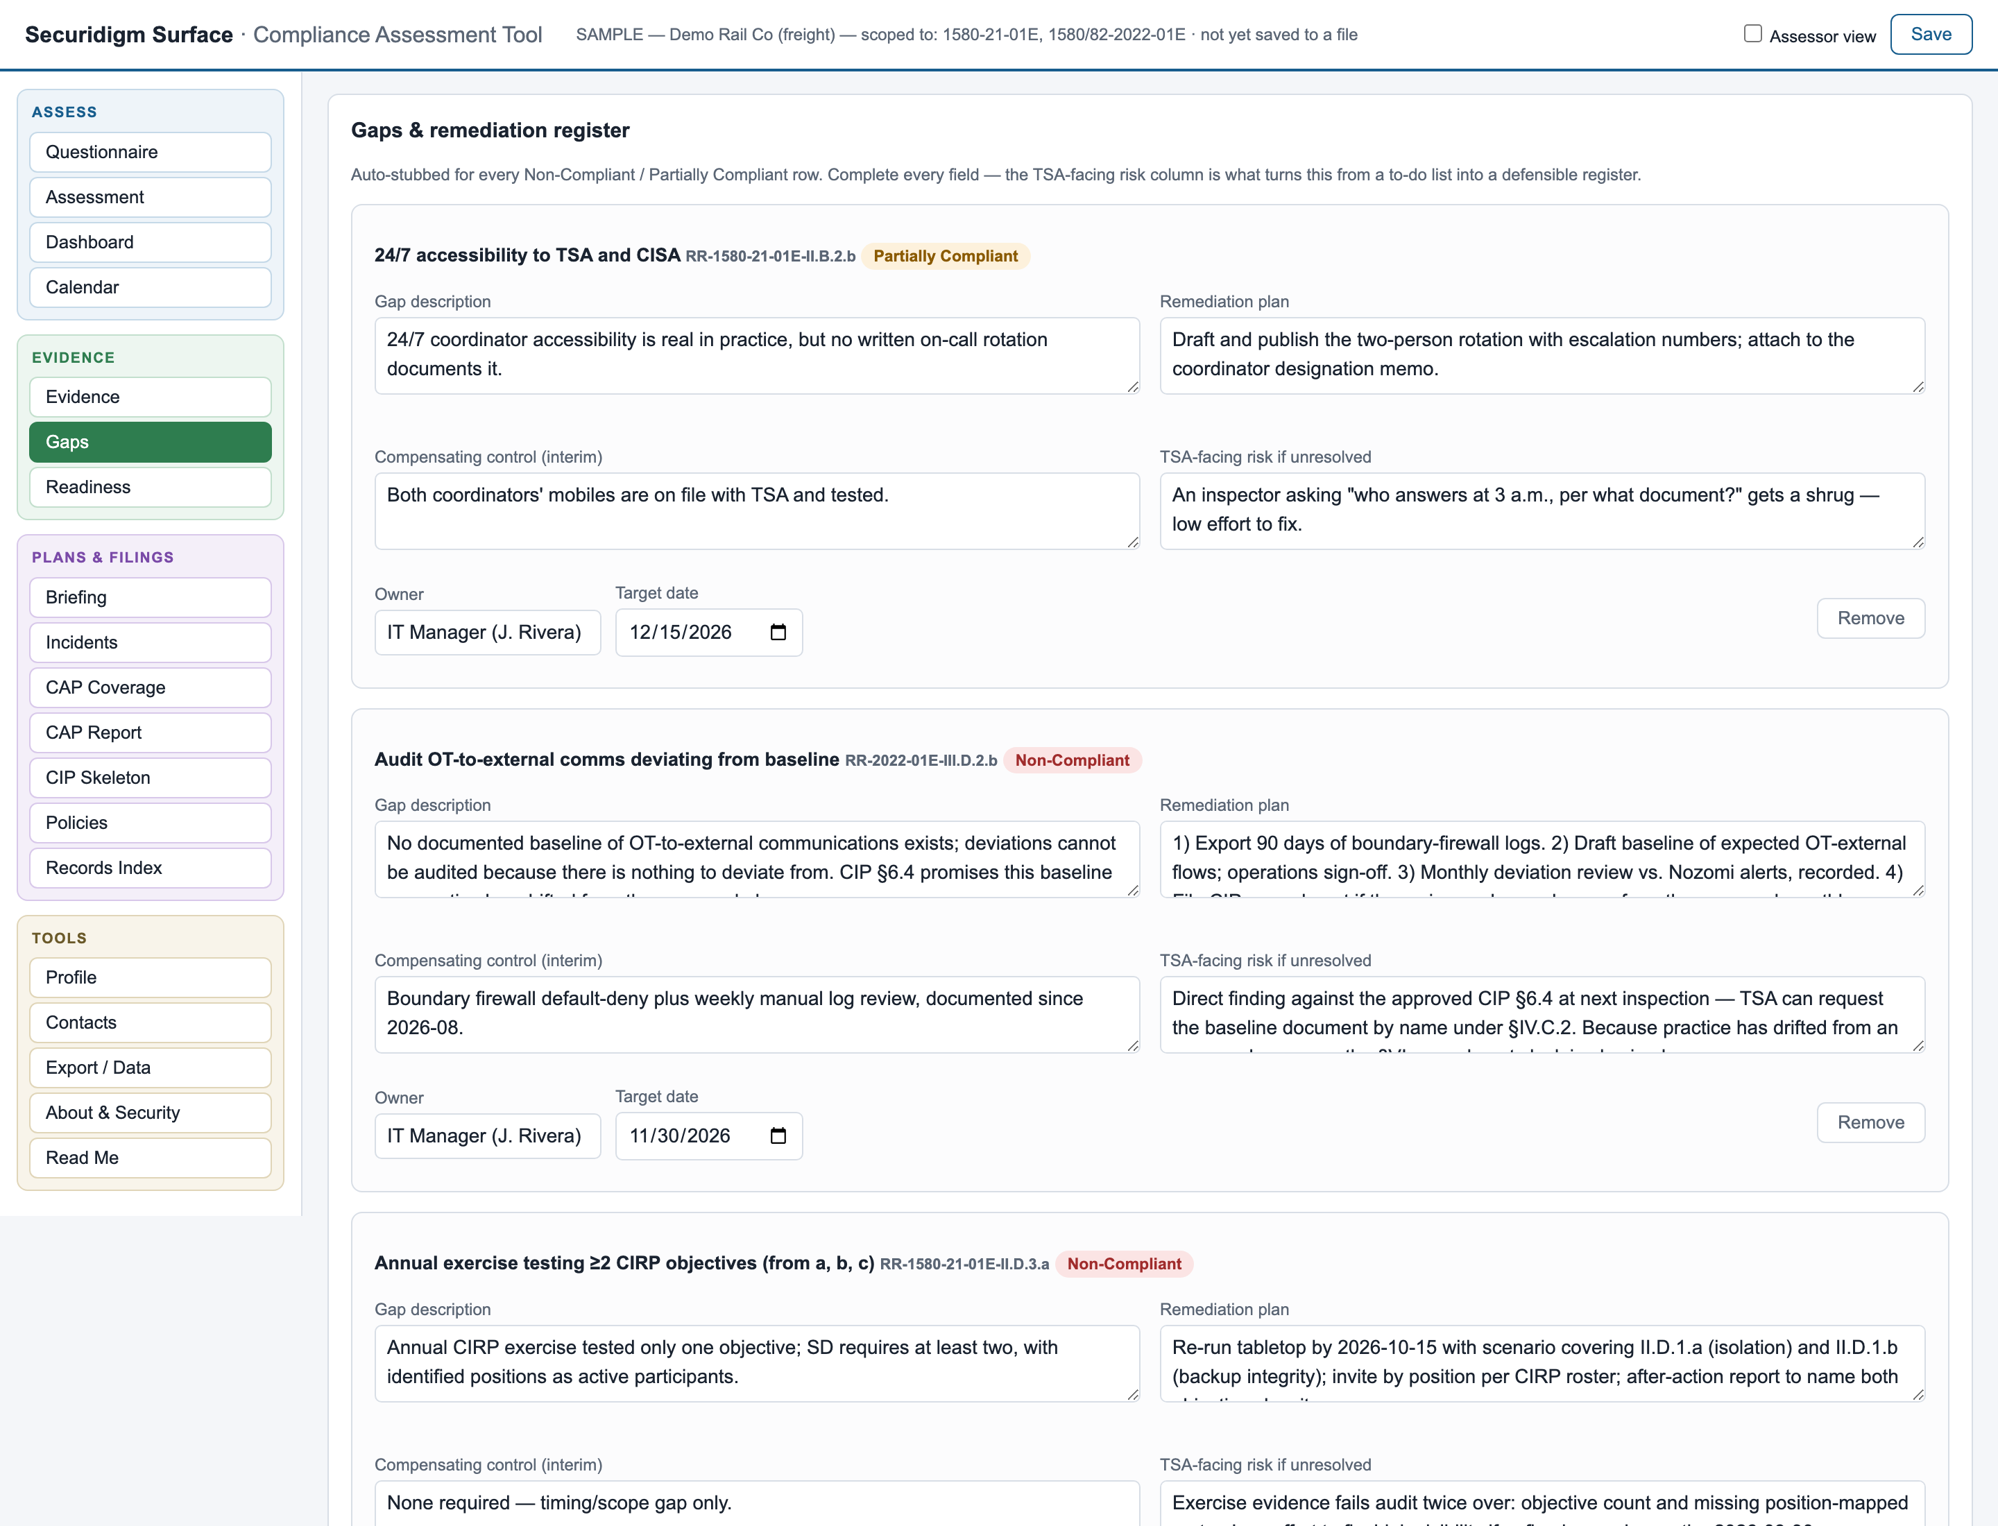Edit TSA-facing risk about CIP §6.4 finding
This screenshot has height=1526, width=1998.
pyautogui.click(x=1542, y=1015)
